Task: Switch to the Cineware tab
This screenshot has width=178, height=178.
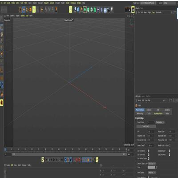Action: 149,110
